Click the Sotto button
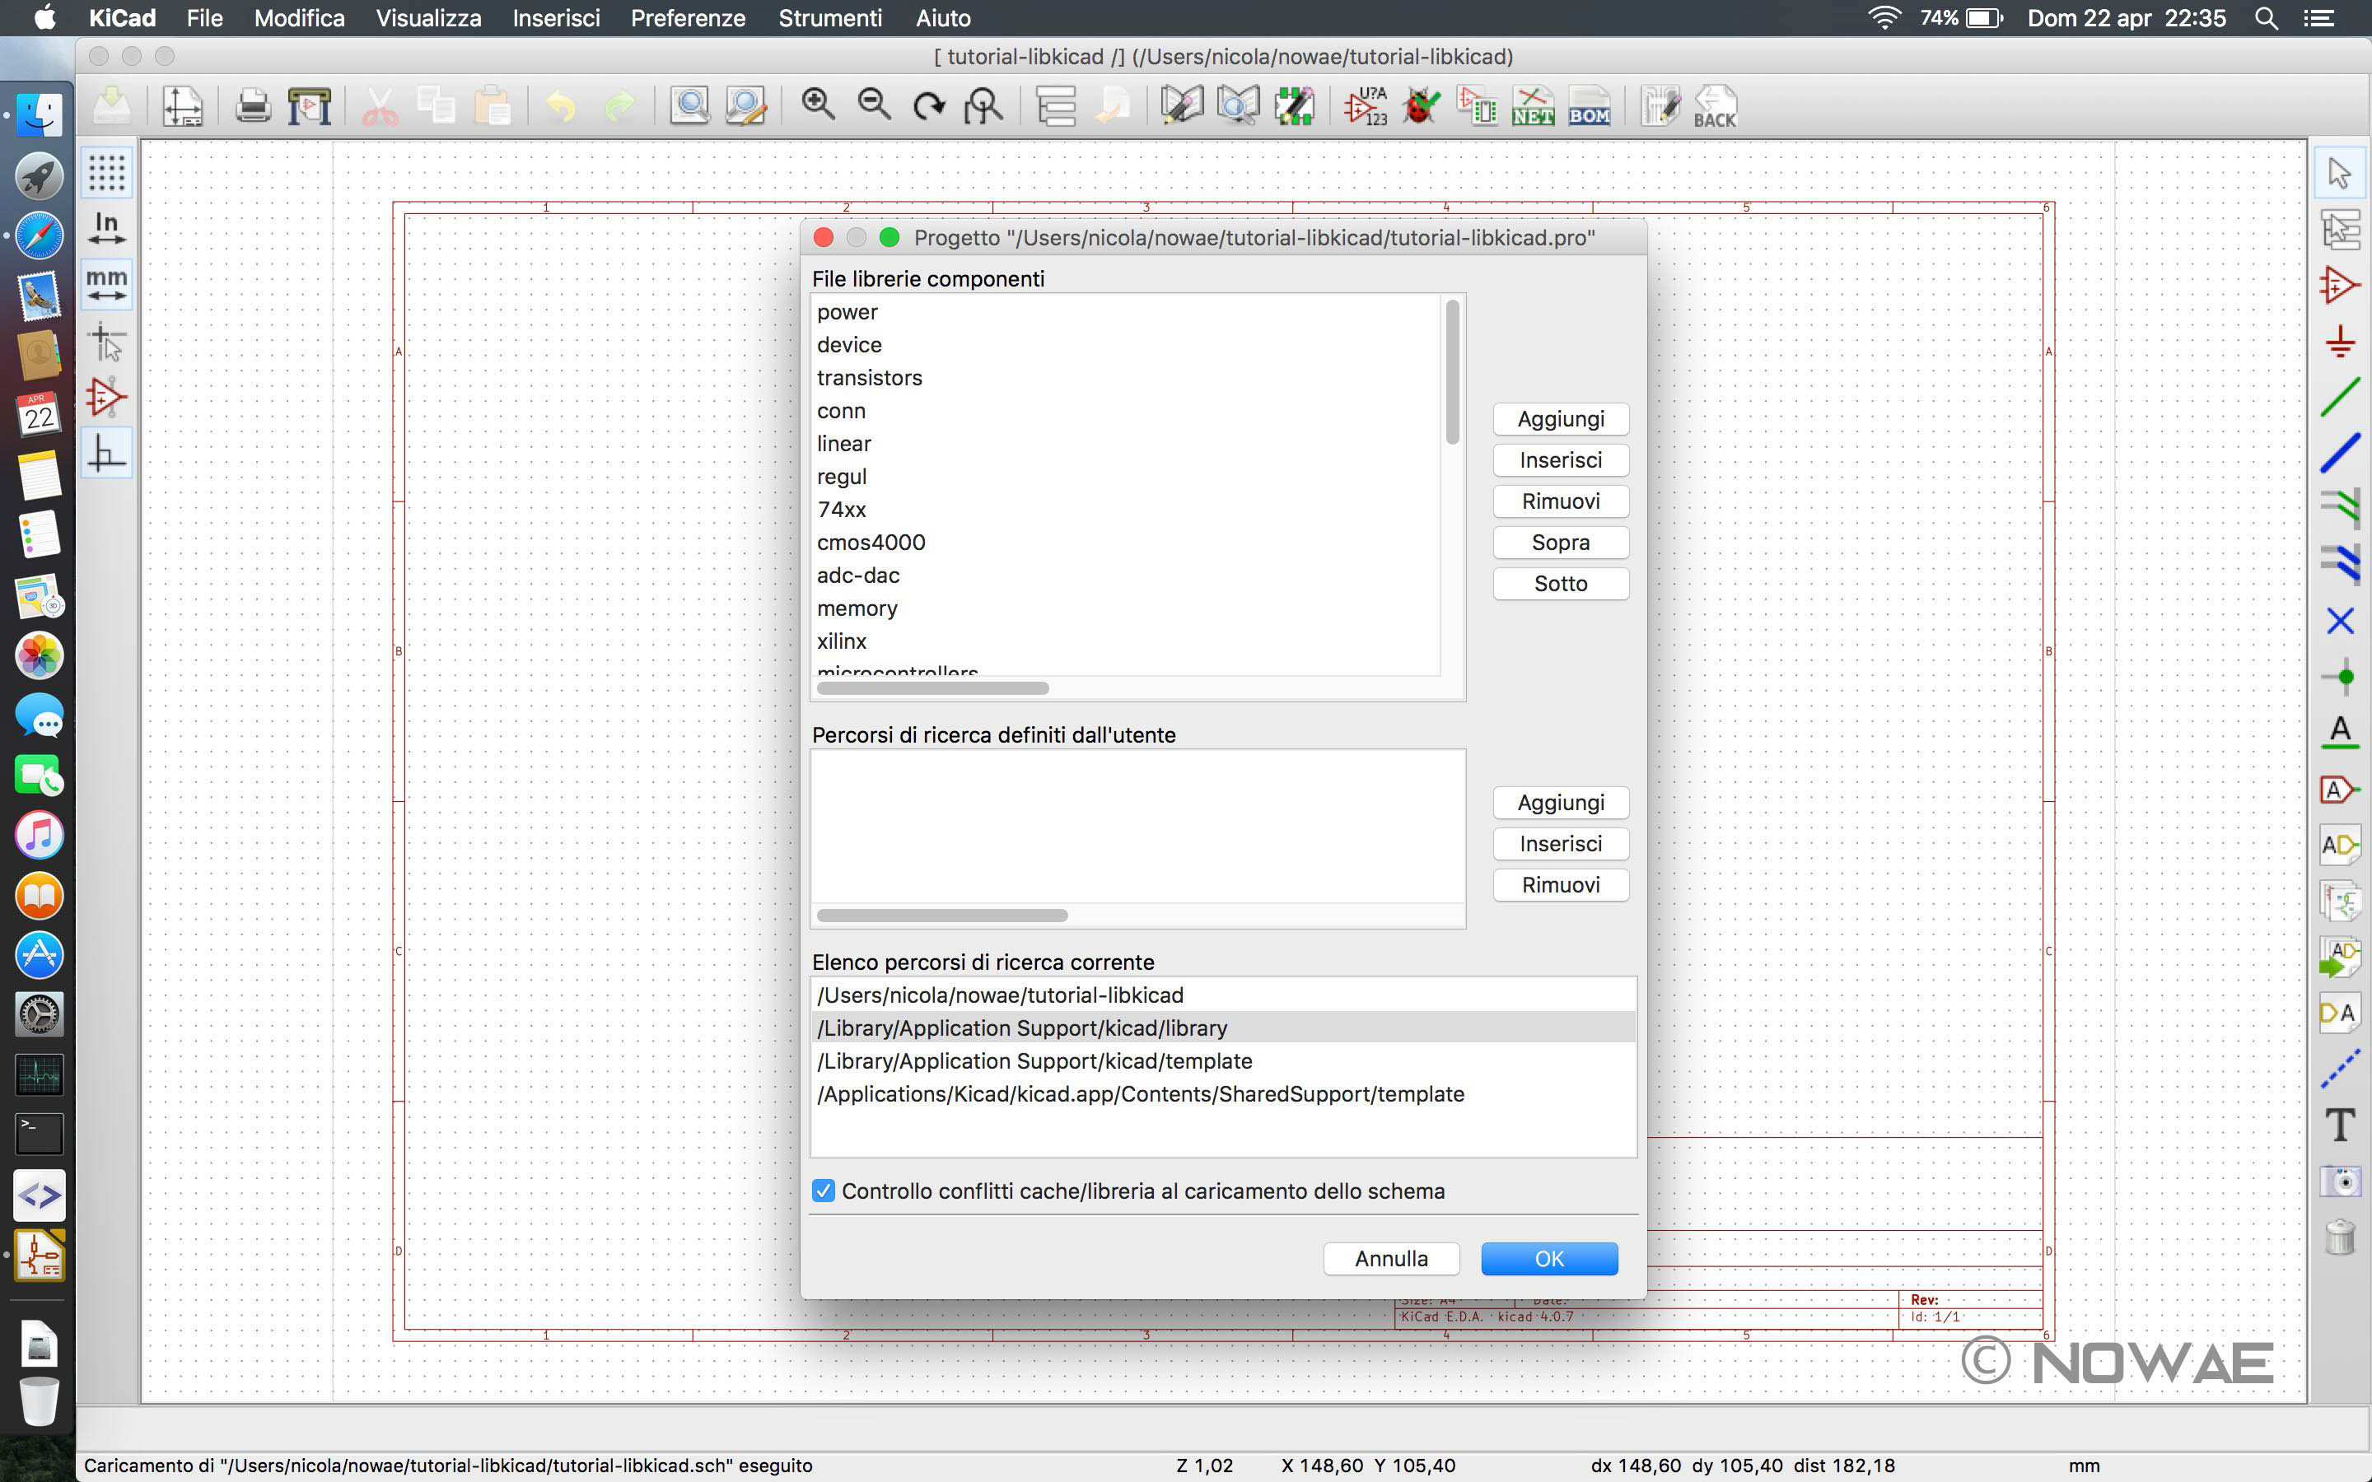 [1561, 583]
